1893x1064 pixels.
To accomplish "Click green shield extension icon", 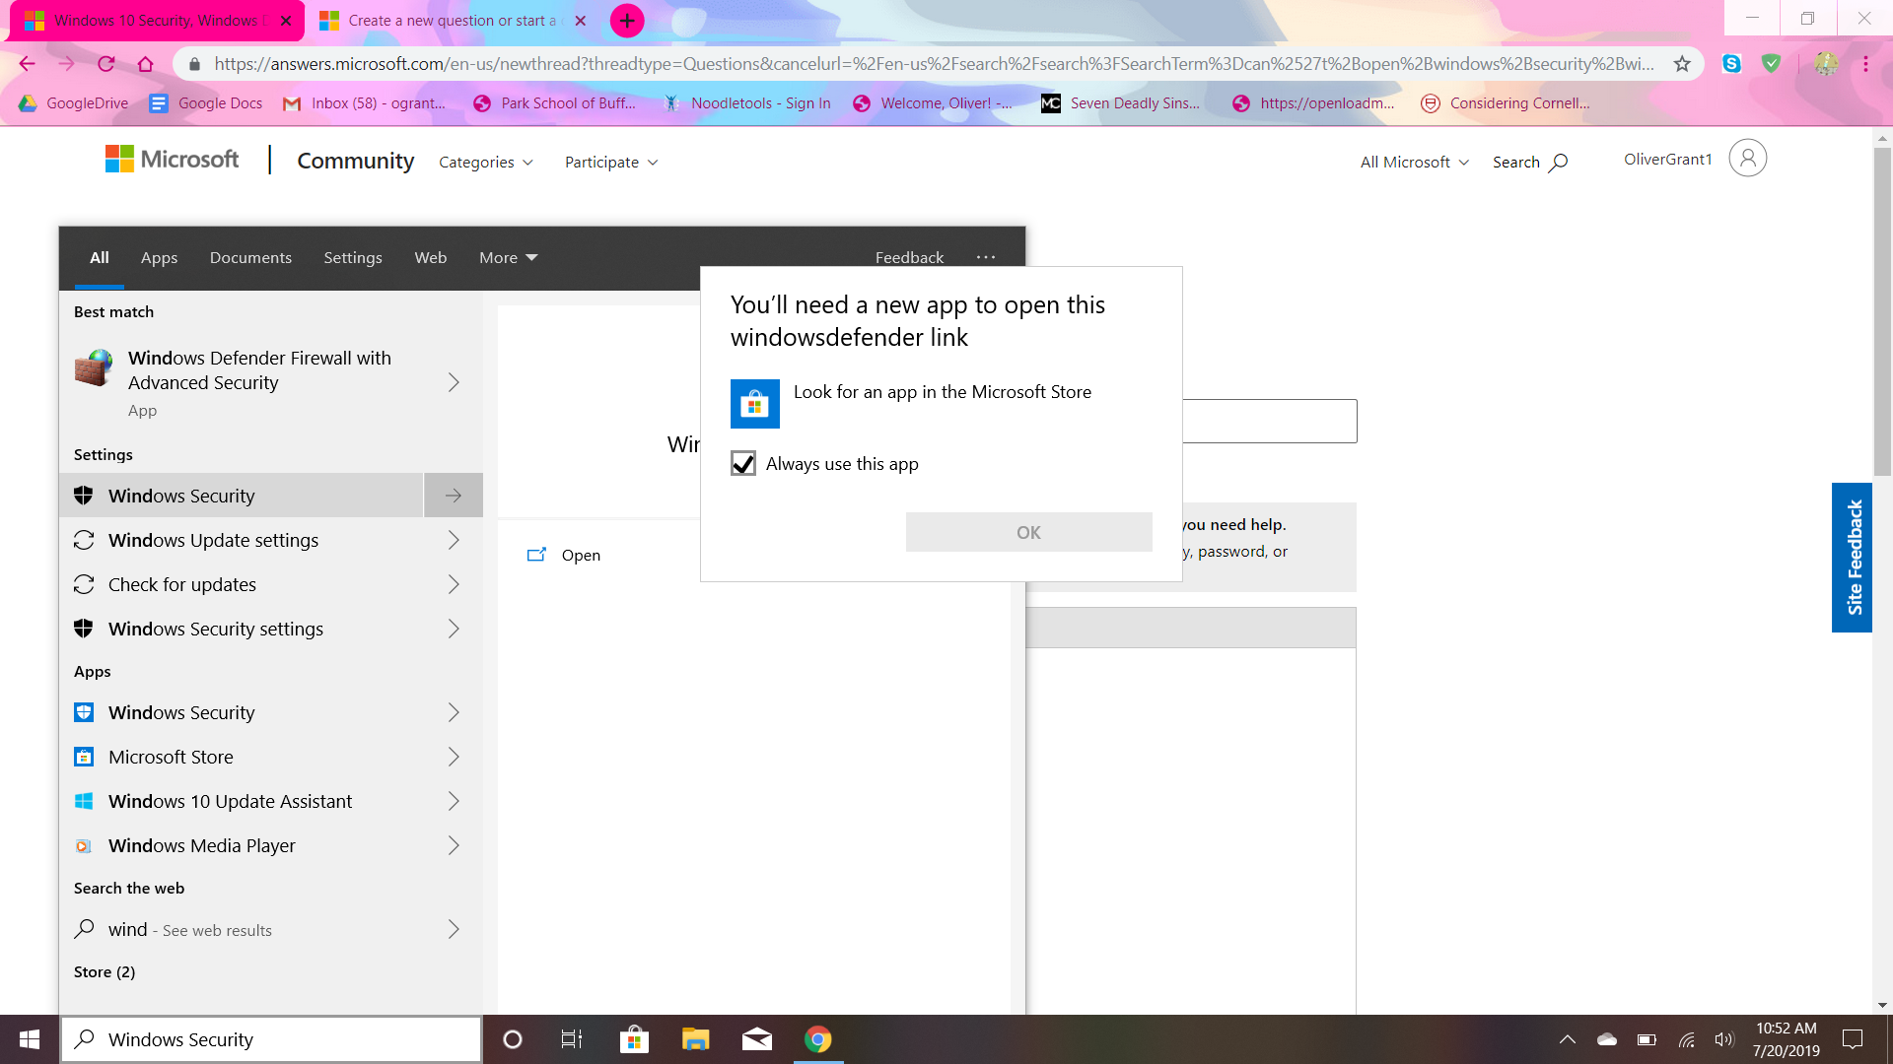I will point(1772,64).
